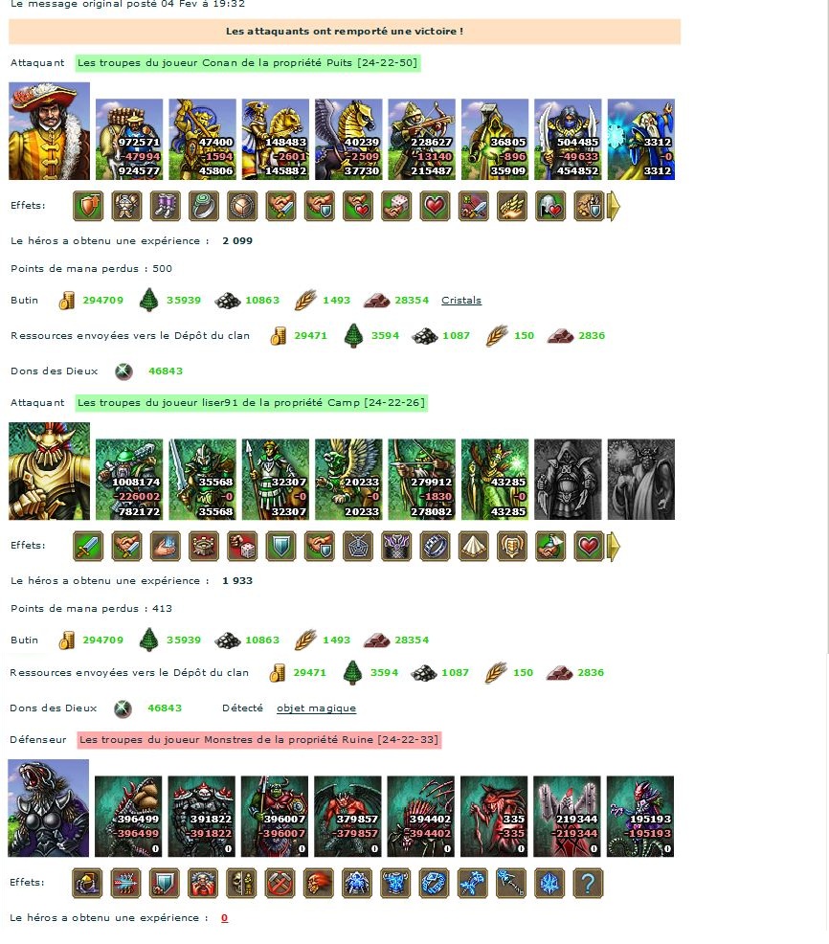Expand more effects with Conan's yellow arrow
Viewport: 829px width, 944px height.
[x=614, y=206]
